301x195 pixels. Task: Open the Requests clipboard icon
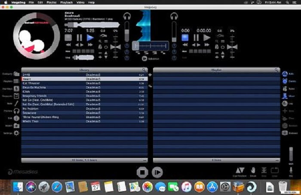[16, 96]
